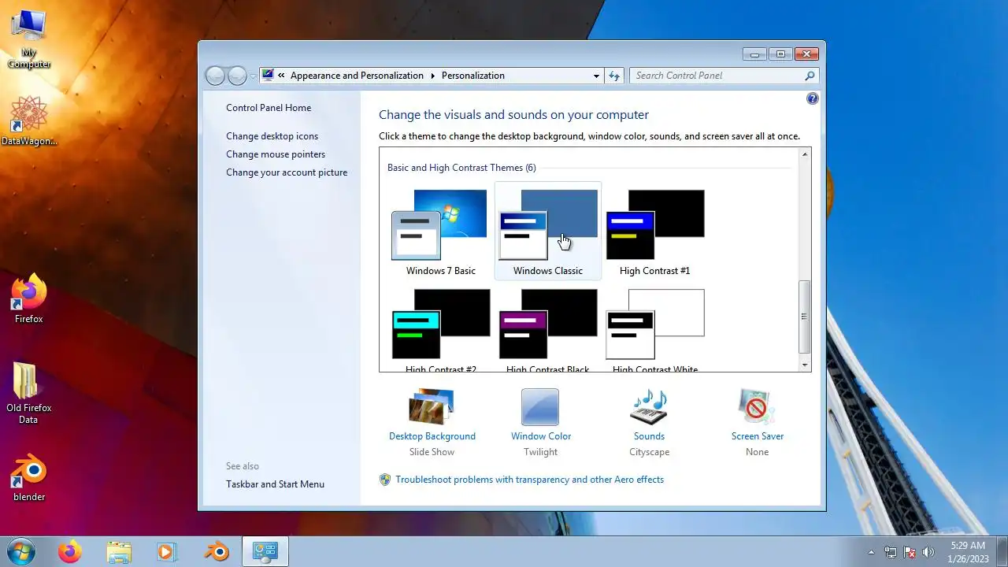Open recent pages dropdown arrow

[253, 76]
